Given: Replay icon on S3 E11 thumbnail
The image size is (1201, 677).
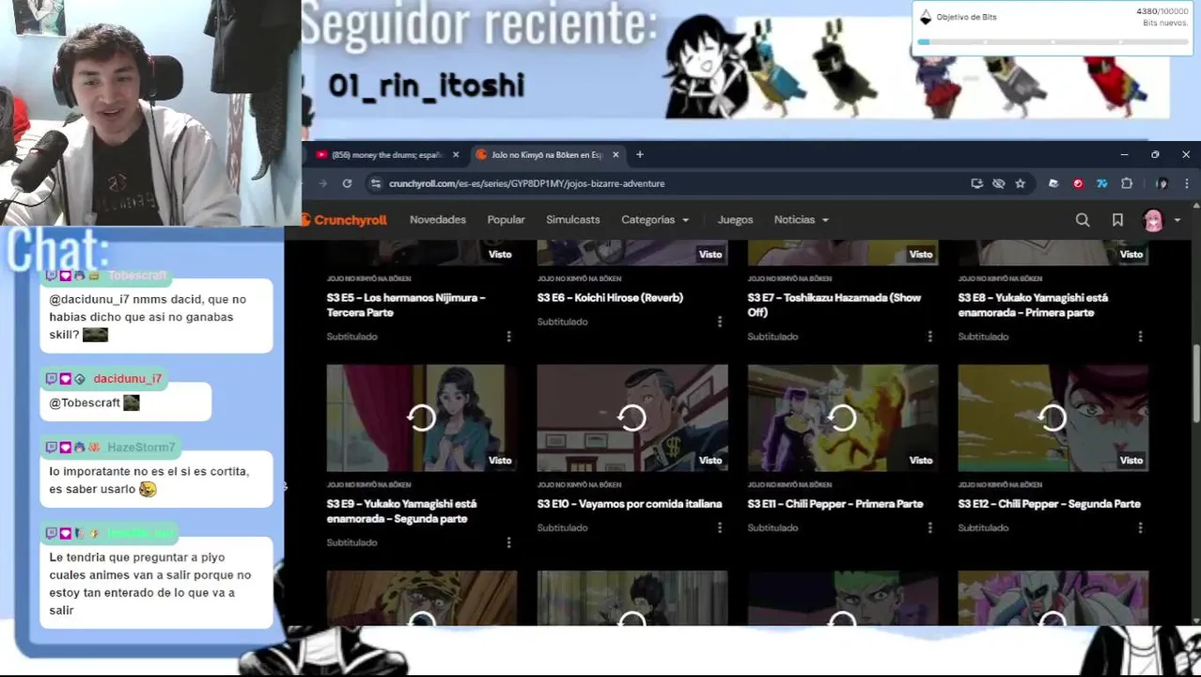Looking at the screenshot, I should click(842, 417).
